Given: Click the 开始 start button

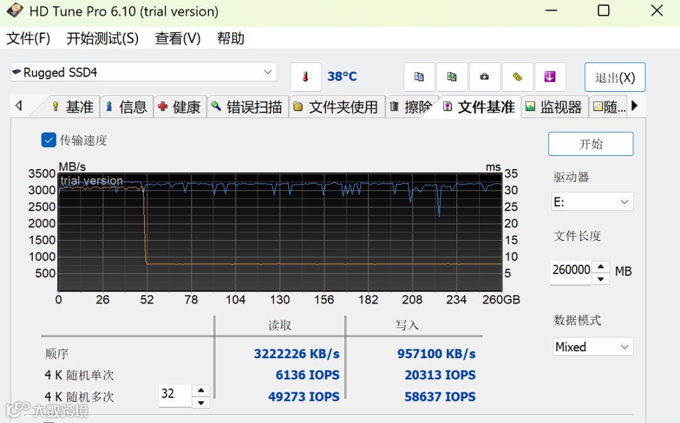Looking at the screenshot, I should tap(591, 143).
